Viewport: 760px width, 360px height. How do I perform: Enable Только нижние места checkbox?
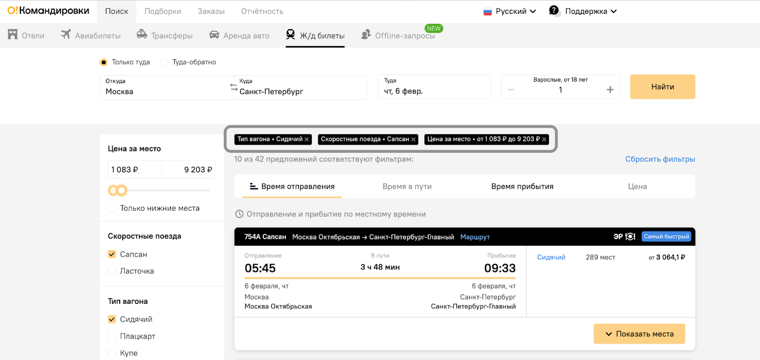click(x=112, y=208)
